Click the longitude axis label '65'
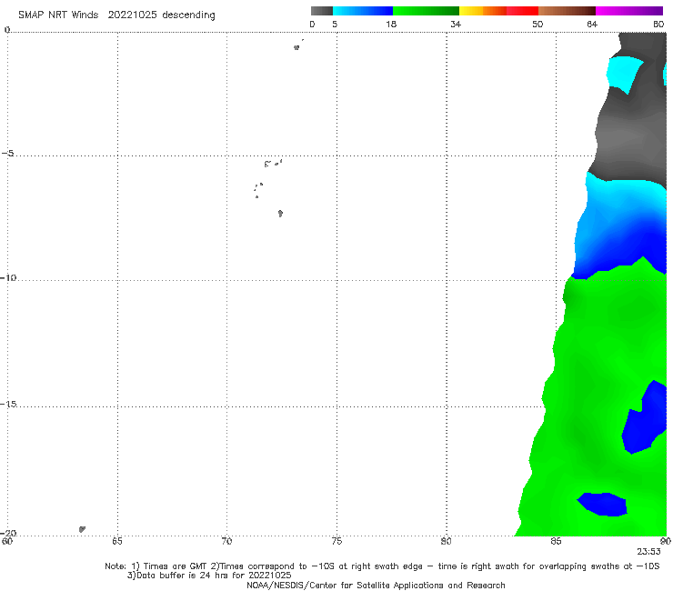Image resolution: width=673 pixels, height=591 pixels. 117,541
